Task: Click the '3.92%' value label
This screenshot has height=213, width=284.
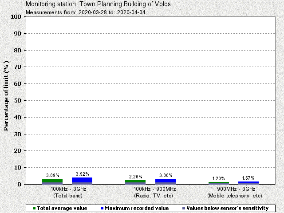Action: (x=82, y=174)
